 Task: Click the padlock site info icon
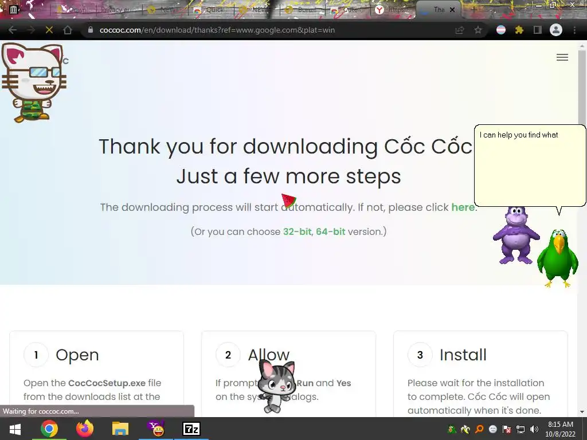[x=90, y=30]
